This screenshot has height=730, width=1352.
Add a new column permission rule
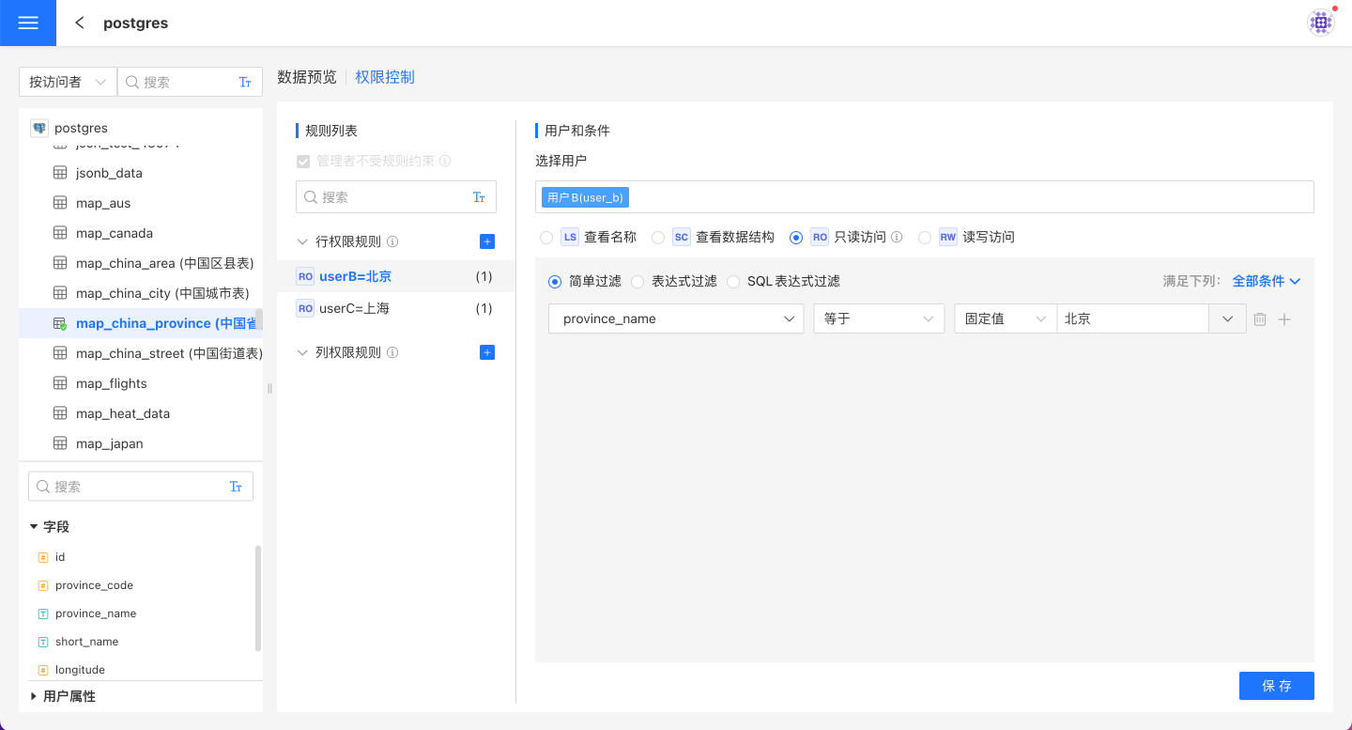pyautogui.click(x=486, y=352)
